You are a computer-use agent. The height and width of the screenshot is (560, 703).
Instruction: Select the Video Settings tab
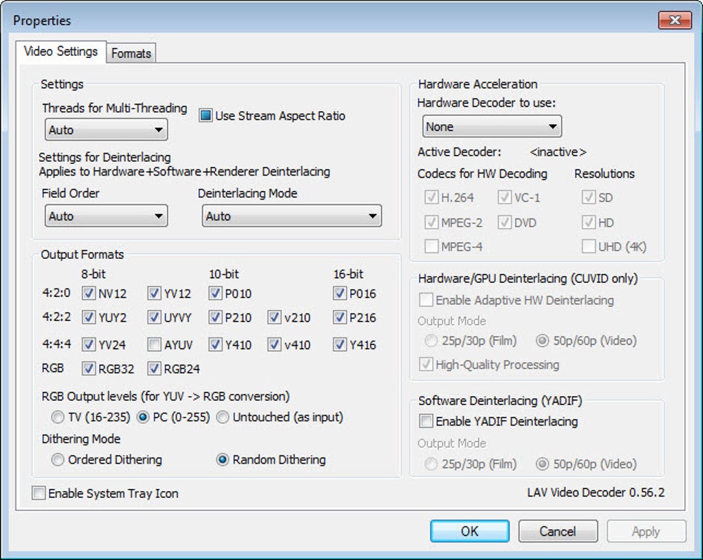pos(61,52)
